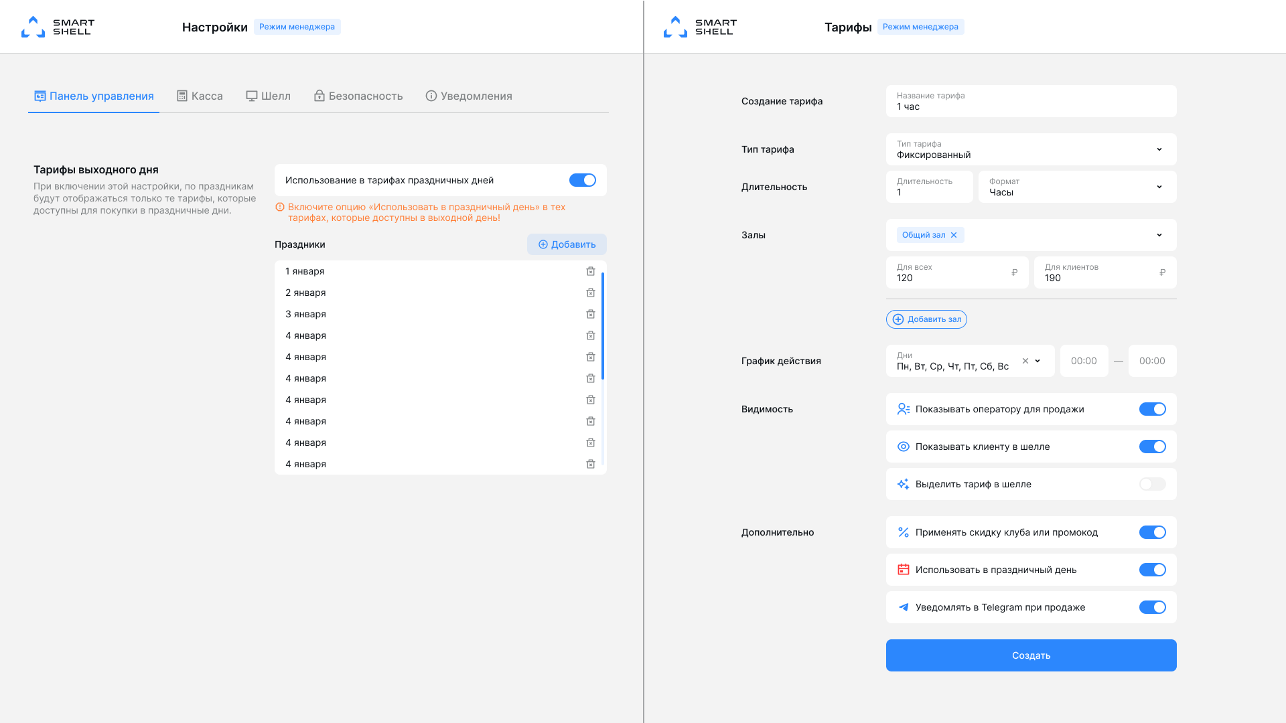Toggle Использование в тарифах праздничных дней
Viewport: 1286px width, 723px height.
point(583,180)
